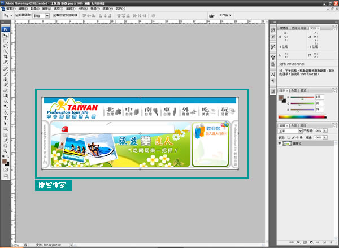Select the Hand tool
This screenshot has height=248, width=339.
click(x=6, y=146)
